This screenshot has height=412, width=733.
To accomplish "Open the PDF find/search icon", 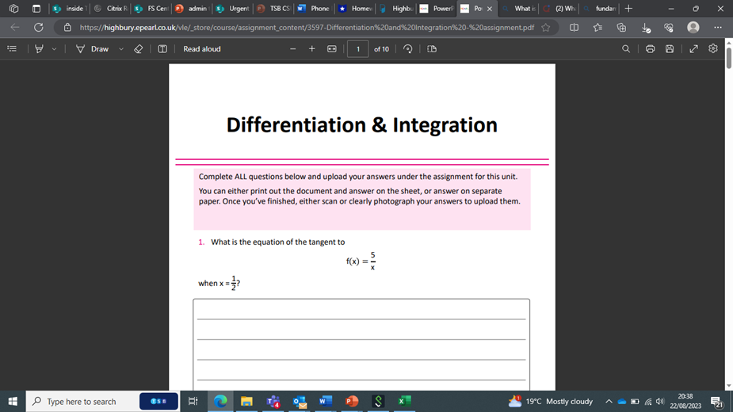I will (x=626, y=48).
